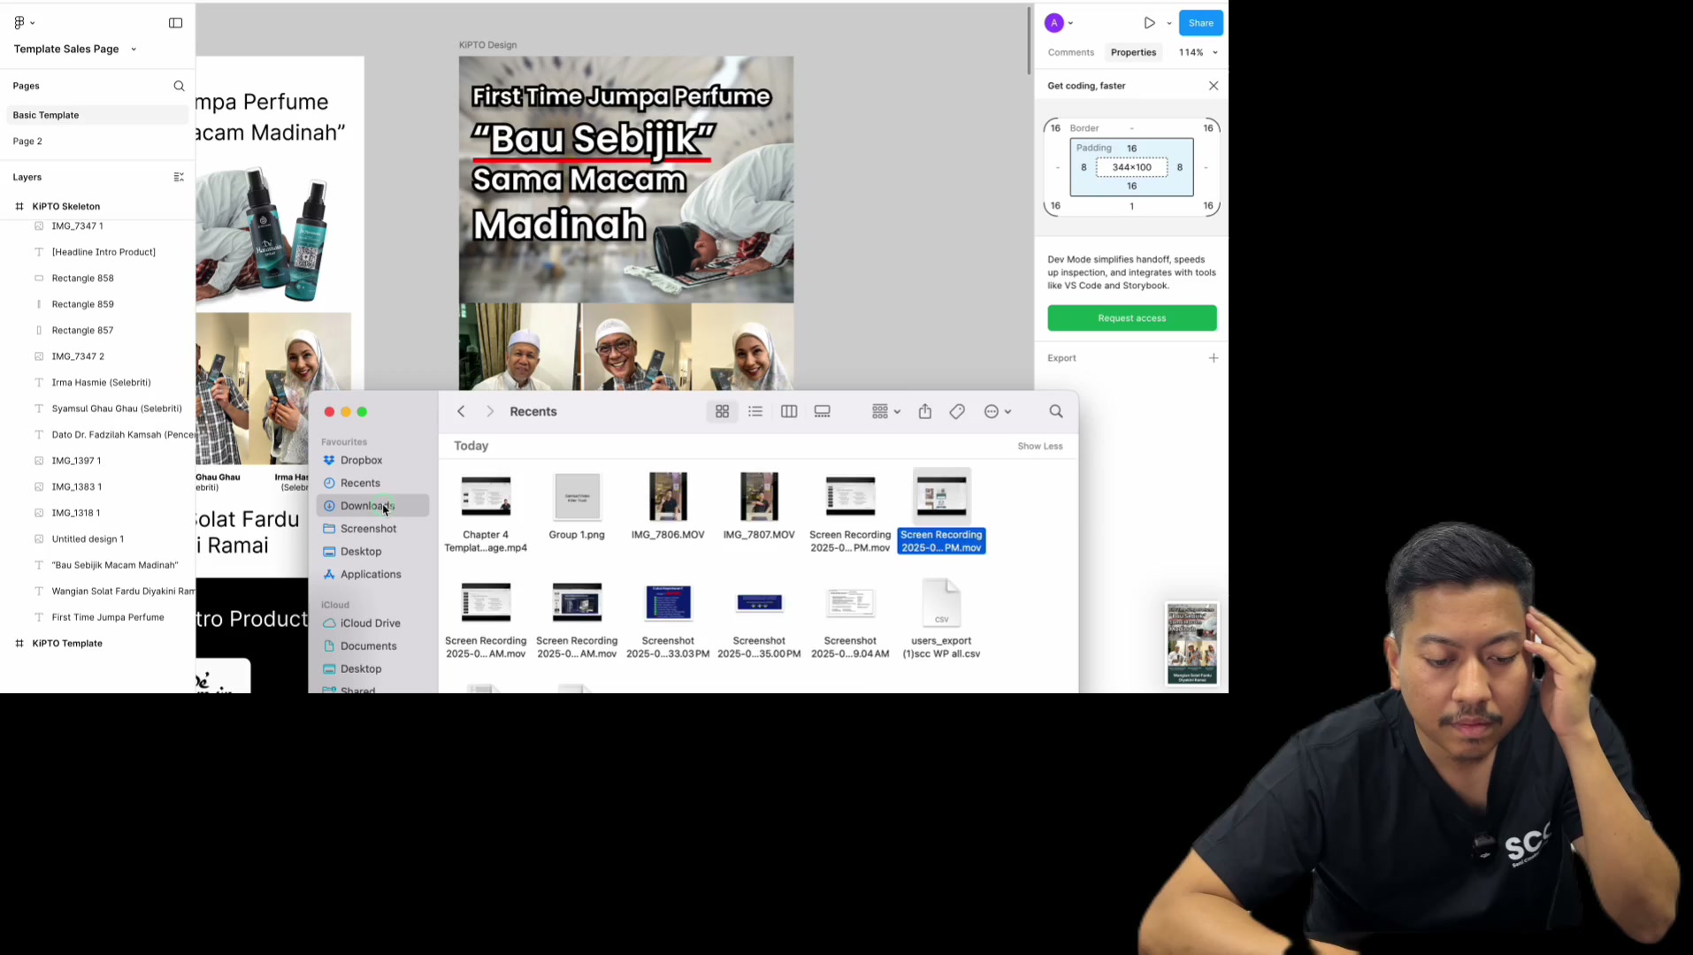Toggle the Figma sidebar panel icon

click(x=175, y=23)
